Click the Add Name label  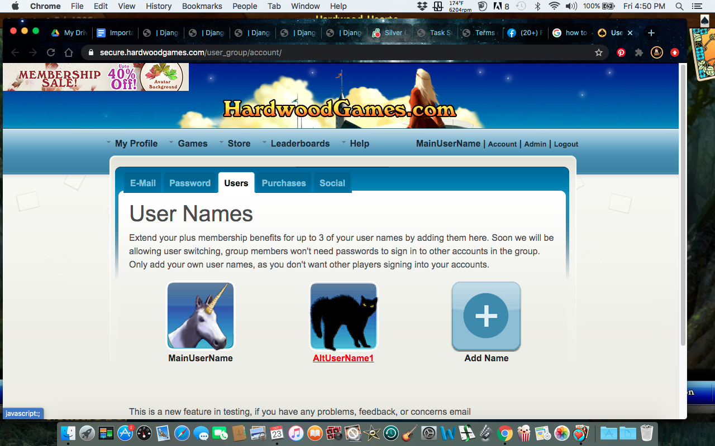coord(487,358)
